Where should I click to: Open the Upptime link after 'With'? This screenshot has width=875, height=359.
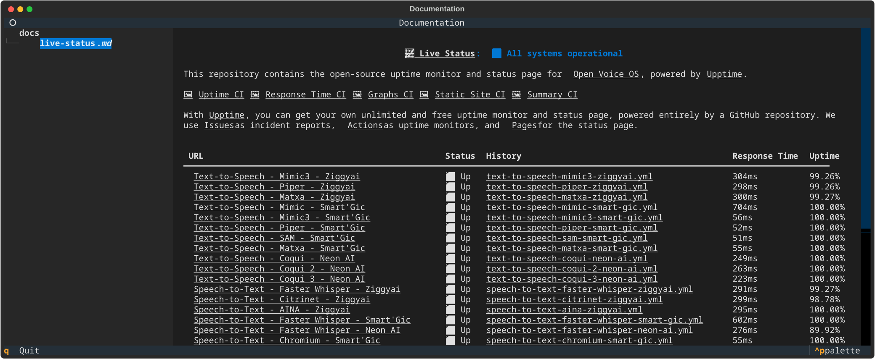pos(227,115)
